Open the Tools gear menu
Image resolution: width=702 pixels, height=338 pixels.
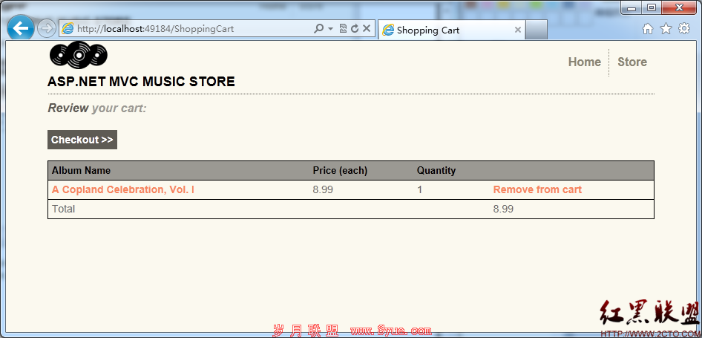click(x=684, y=29)
